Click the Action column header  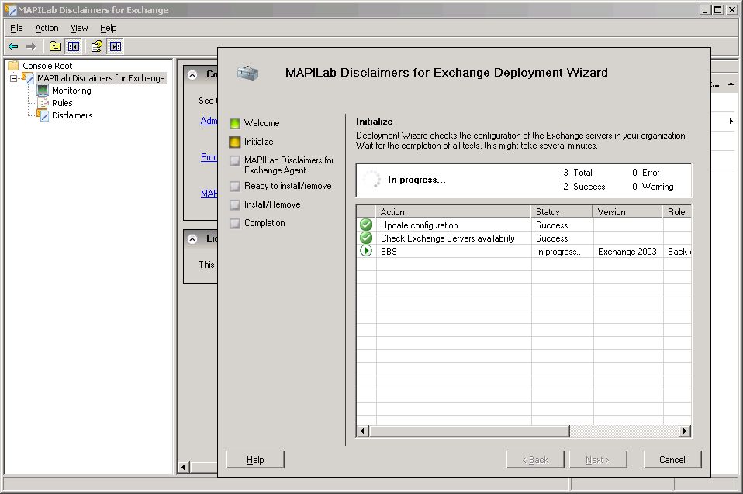453,211
